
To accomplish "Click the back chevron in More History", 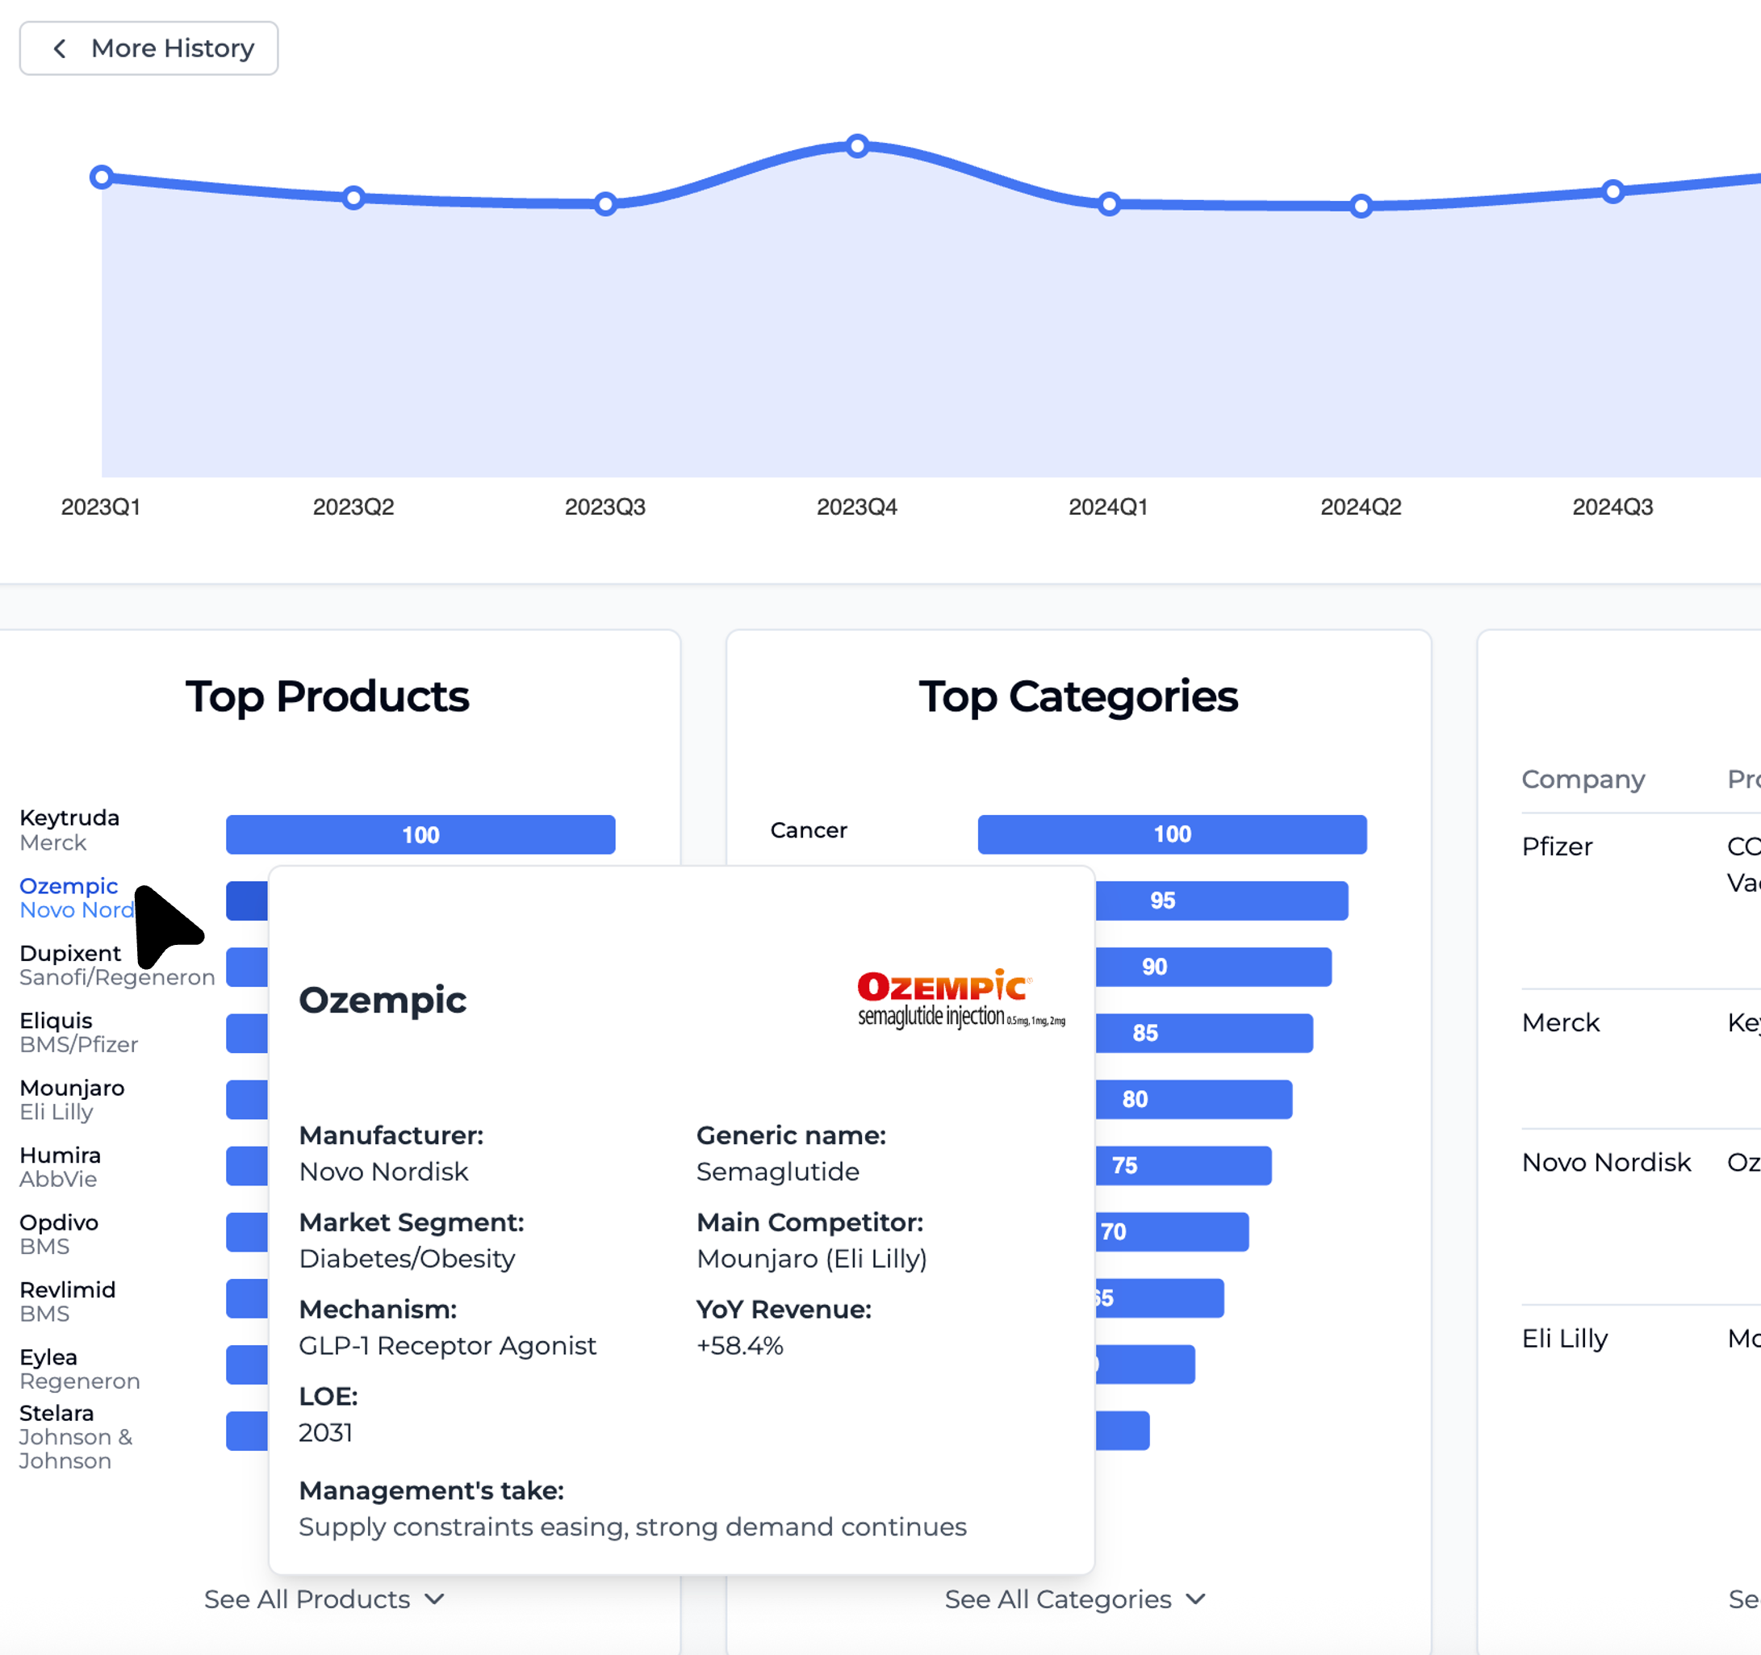I will (x=60, y=48).
